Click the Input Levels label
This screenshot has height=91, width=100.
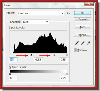pyautogui.click(x=17, y=27)
